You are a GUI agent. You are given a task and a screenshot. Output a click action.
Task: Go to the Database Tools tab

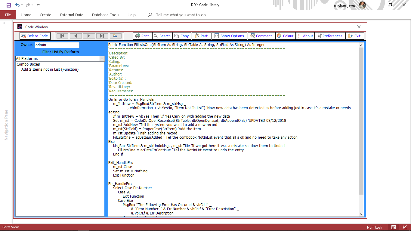click(106, 15)
